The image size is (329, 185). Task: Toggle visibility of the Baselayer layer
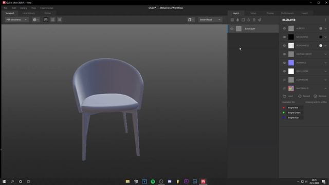[x=232, y=29]
